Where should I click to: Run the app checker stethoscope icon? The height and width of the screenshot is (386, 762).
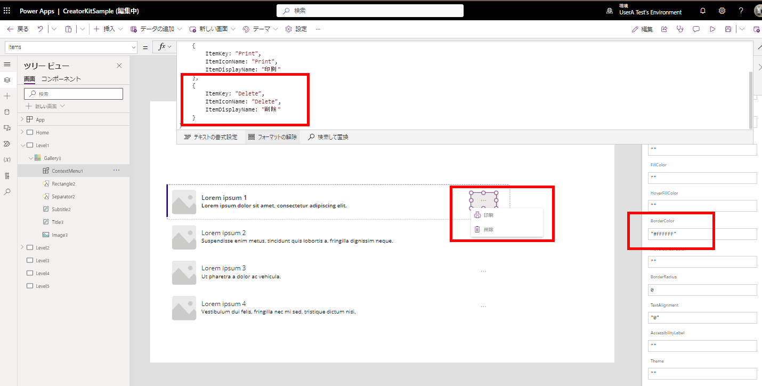679,29
